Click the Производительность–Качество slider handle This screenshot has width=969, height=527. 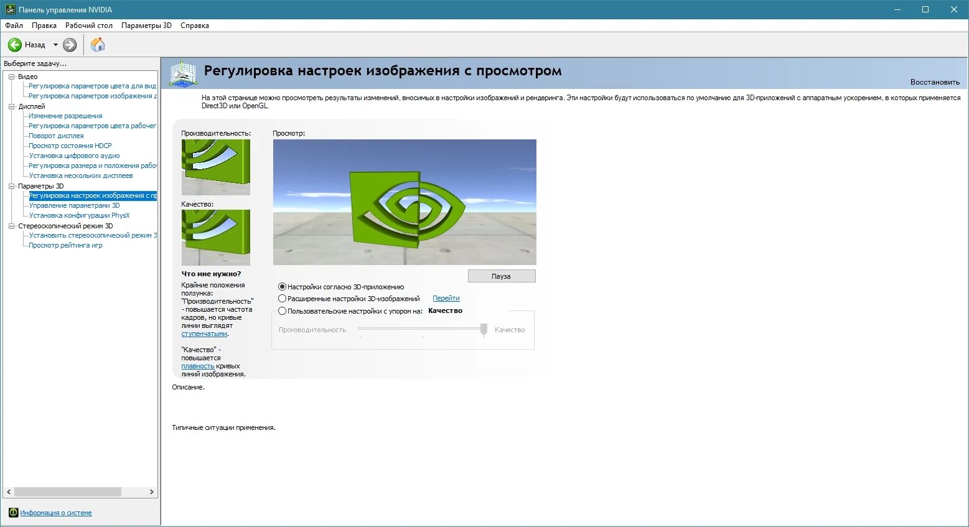click(x=484, y=330)
